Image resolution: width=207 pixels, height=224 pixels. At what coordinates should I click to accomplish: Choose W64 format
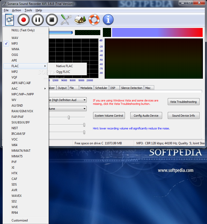pyautogui.click(x=26, y=145)
